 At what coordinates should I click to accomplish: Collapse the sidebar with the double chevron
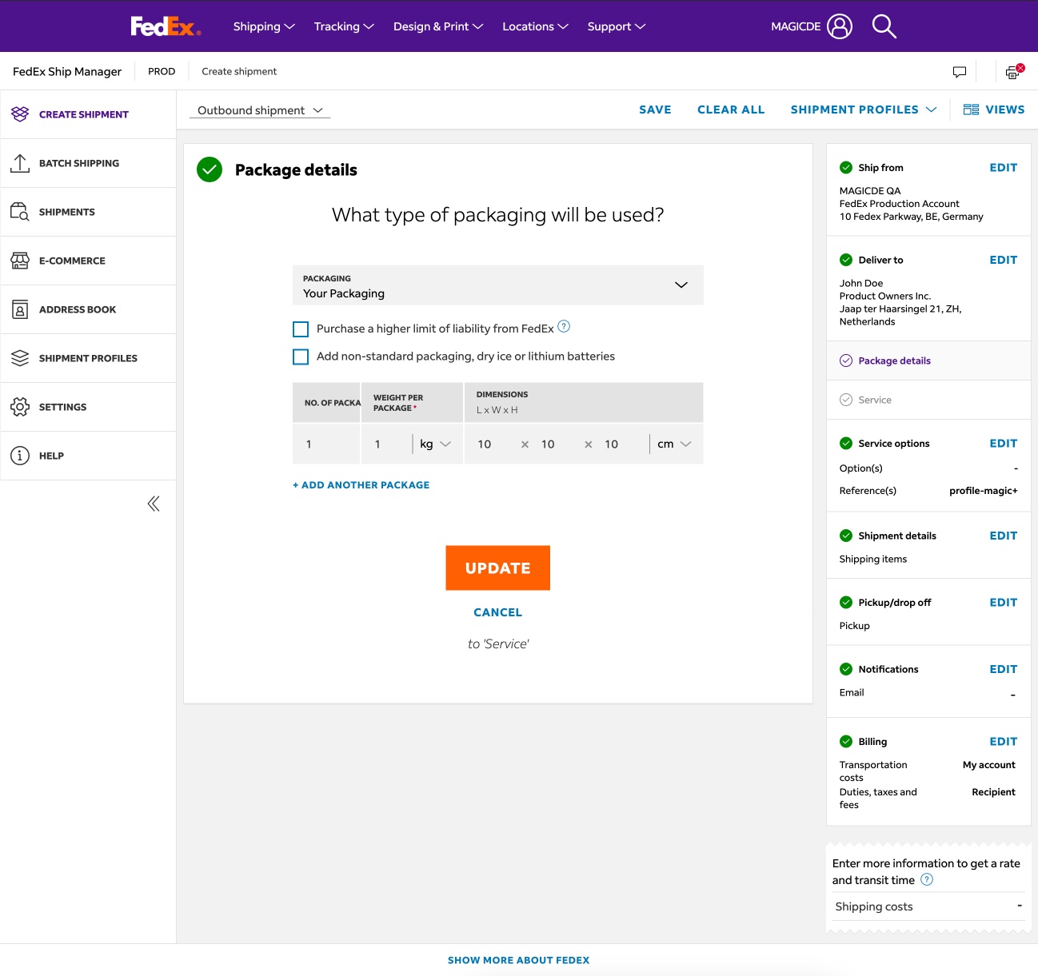[154, 504]
